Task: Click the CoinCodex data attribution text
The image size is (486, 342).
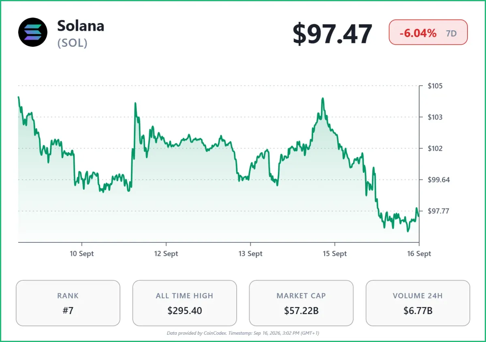Action: pyautogui.click(x=243, y=333)
